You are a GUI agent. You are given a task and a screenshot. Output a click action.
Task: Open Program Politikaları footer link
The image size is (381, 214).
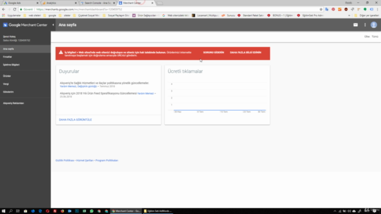point(107,160)
